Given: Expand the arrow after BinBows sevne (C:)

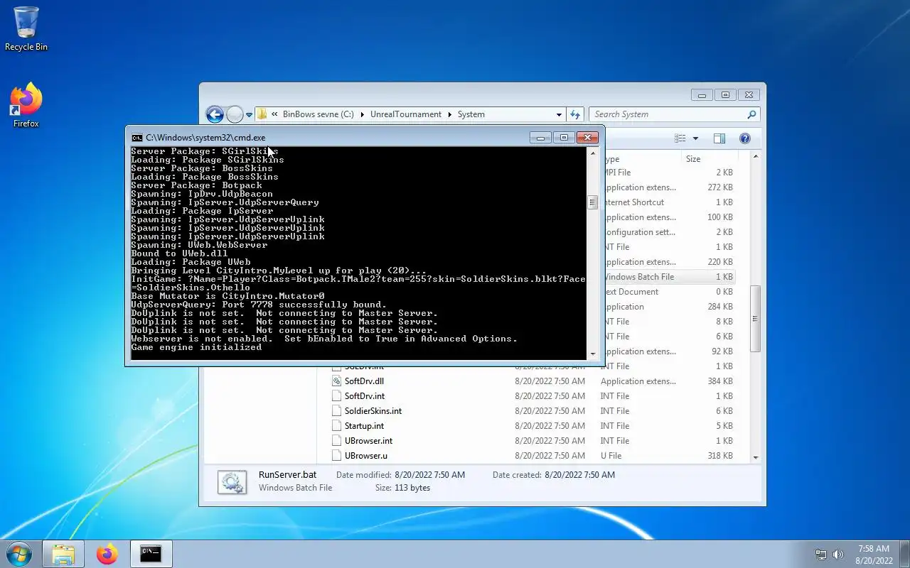Looking at the screenshot, I should [x=362, y=114].
